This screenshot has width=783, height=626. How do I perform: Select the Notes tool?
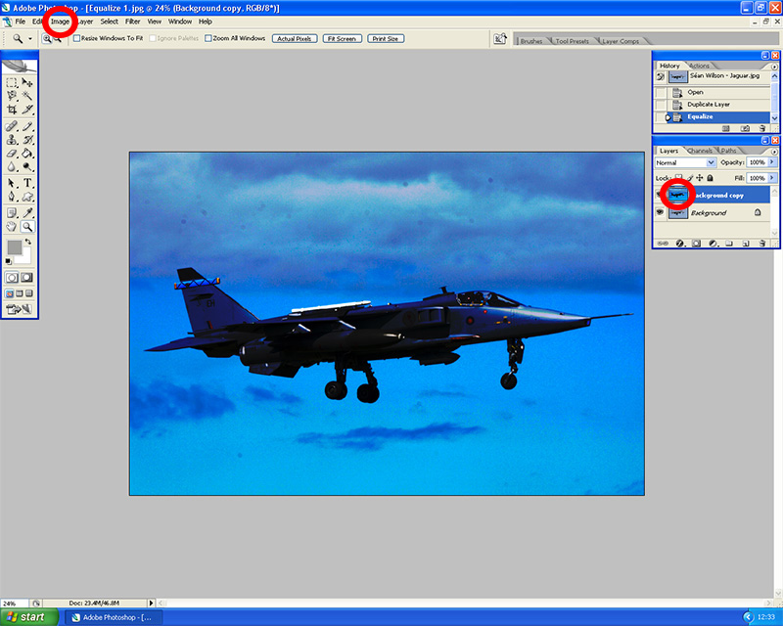(x=12, y=213)
